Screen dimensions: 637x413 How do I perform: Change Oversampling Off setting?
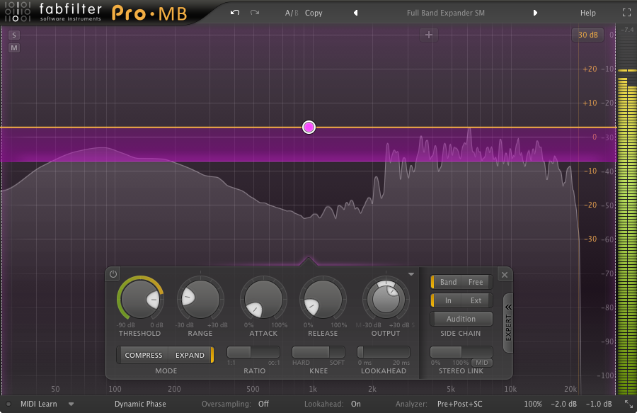pyautogui.click(x=263, y=404)
